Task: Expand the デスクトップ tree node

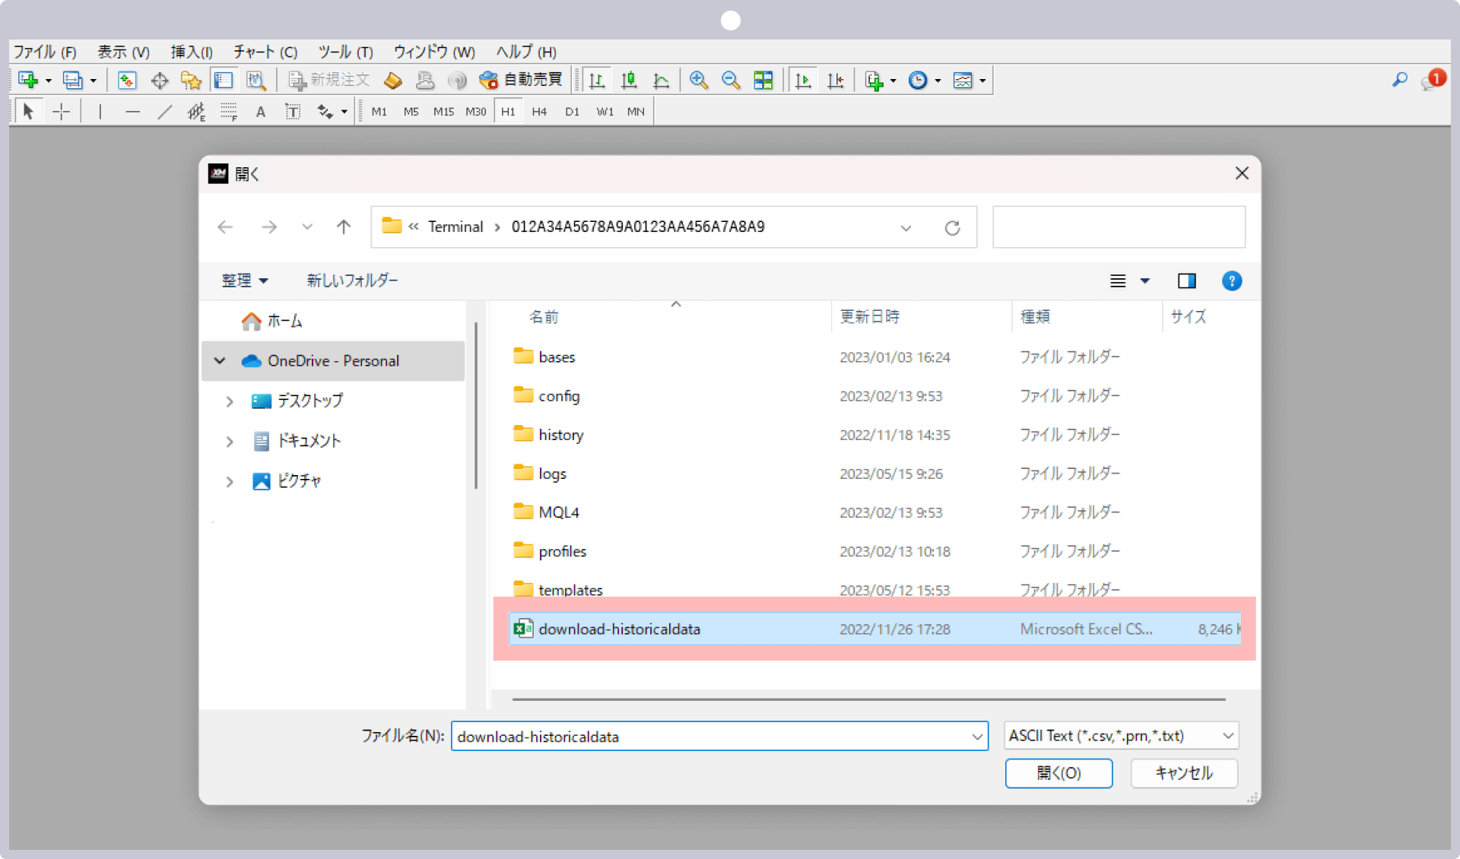Action: [230, 401]
